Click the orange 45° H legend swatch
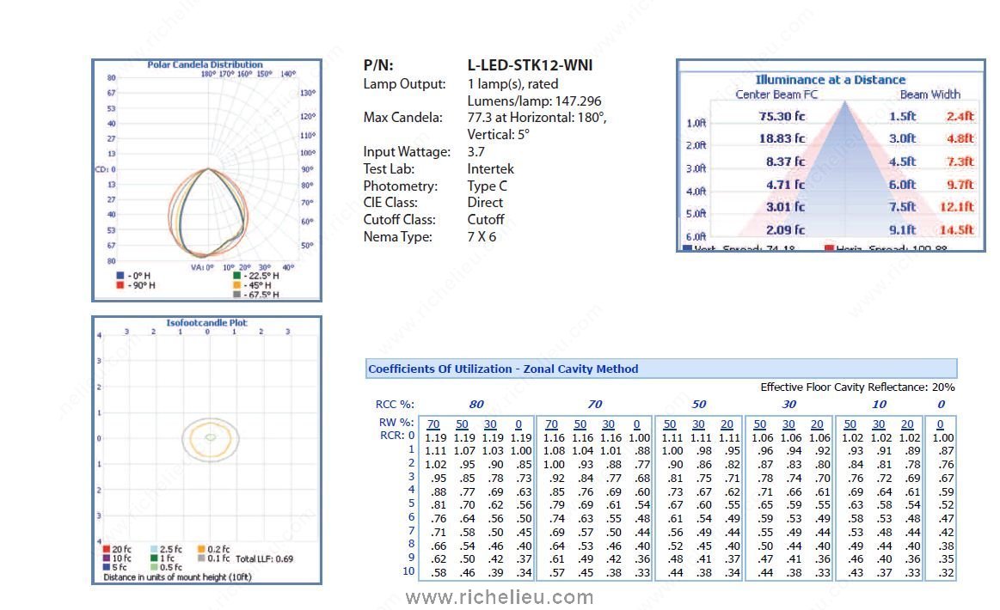 (x=236, y=285)
